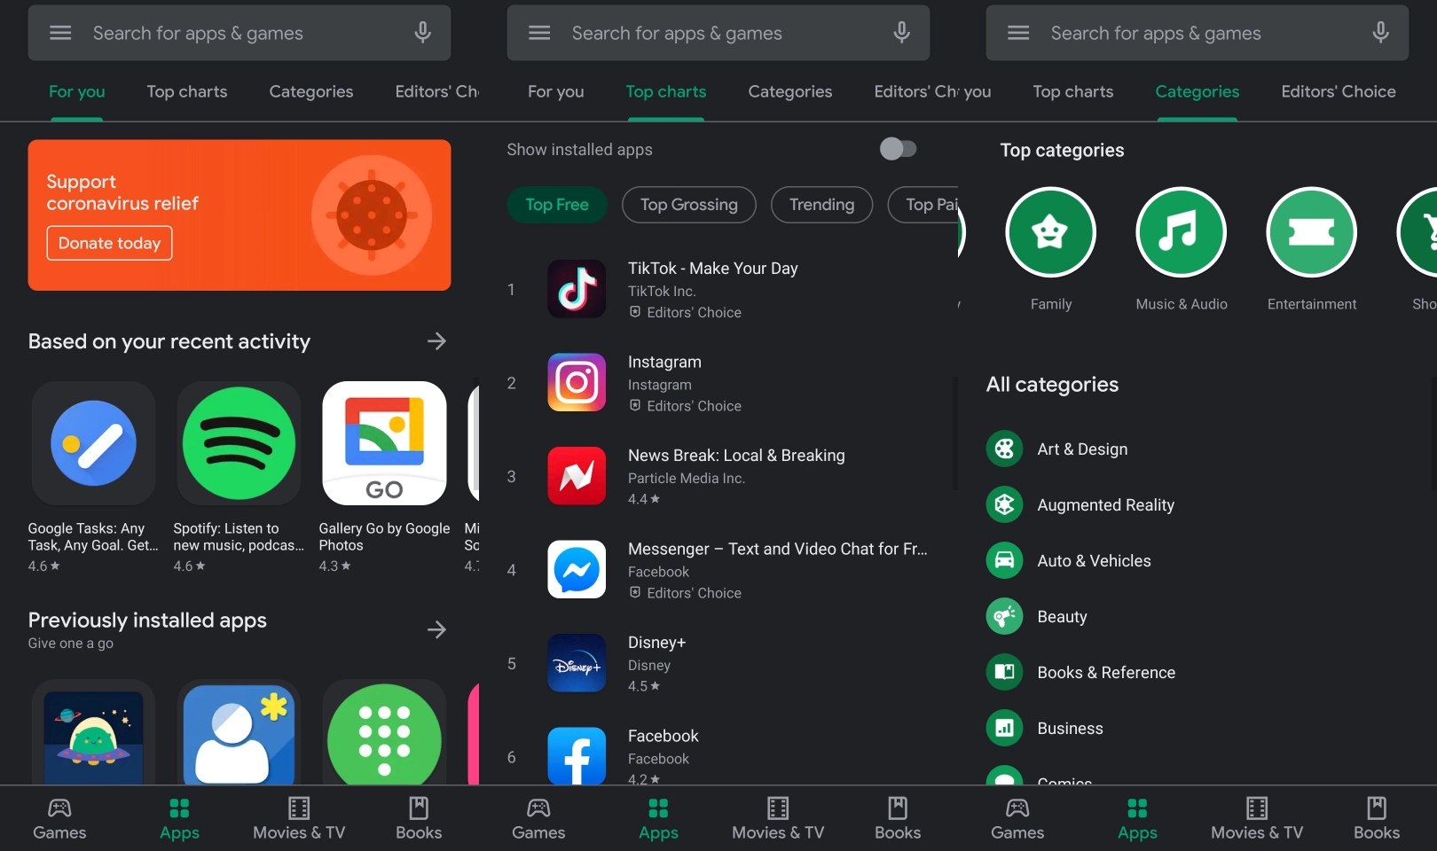Toggle the Show installed apps switch
This screenshot has width=1437, height=851.
[x=898, y=149]
